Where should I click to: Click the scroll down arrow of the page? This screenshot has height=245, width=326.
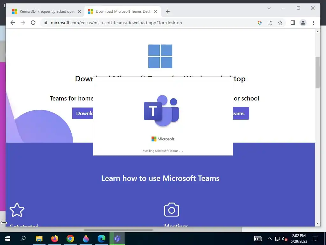pos(317,224)
